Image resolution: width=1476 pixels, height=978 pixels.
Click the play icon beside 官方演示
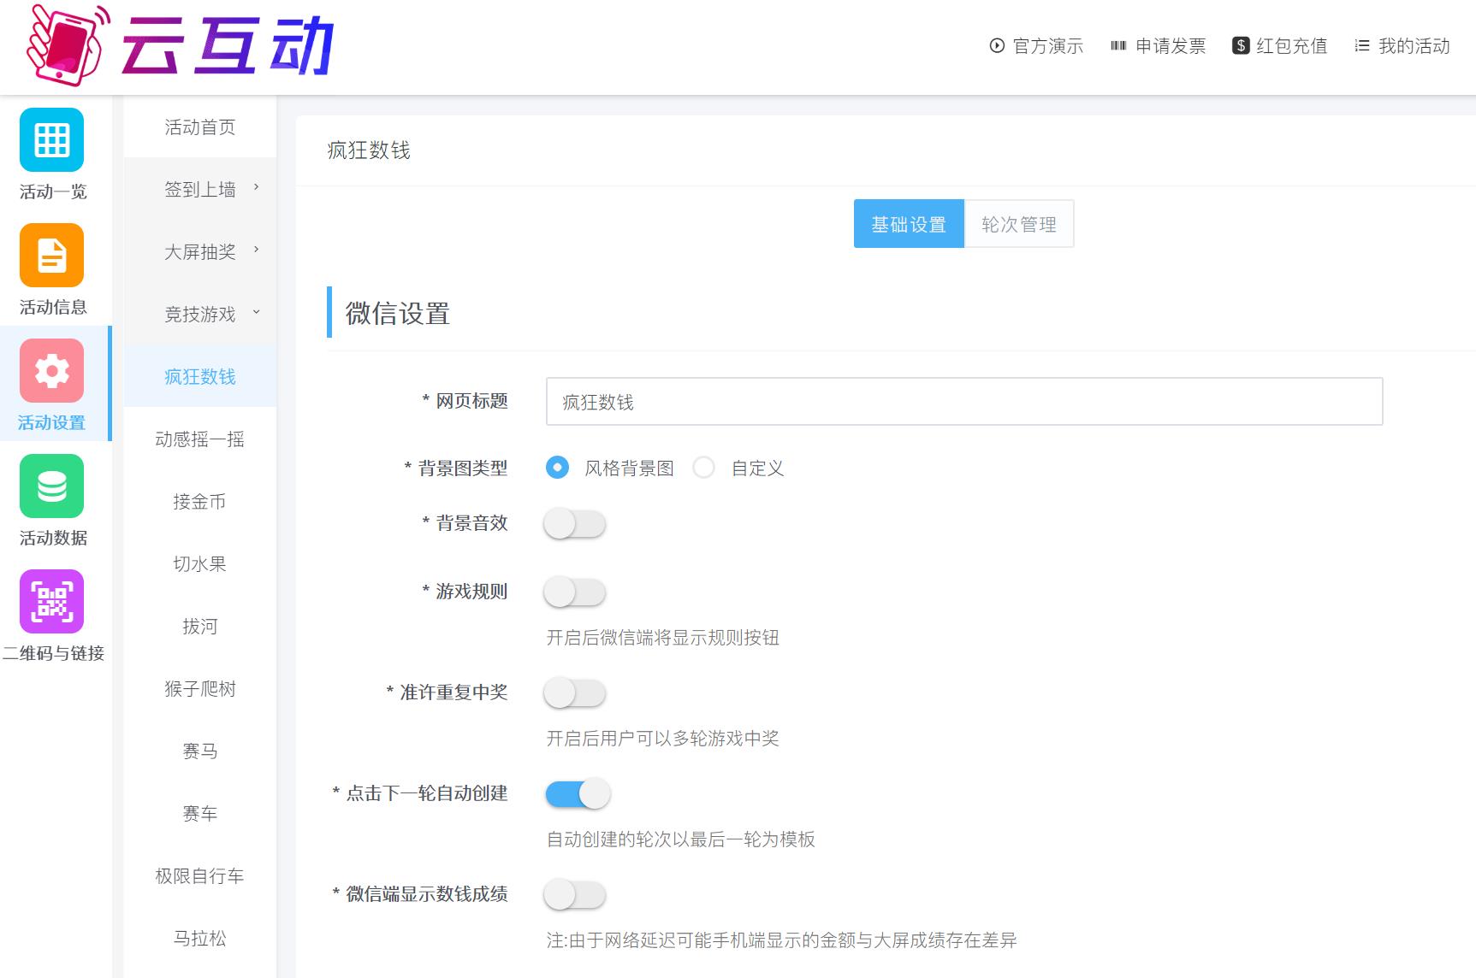click(x=997, y=46)
